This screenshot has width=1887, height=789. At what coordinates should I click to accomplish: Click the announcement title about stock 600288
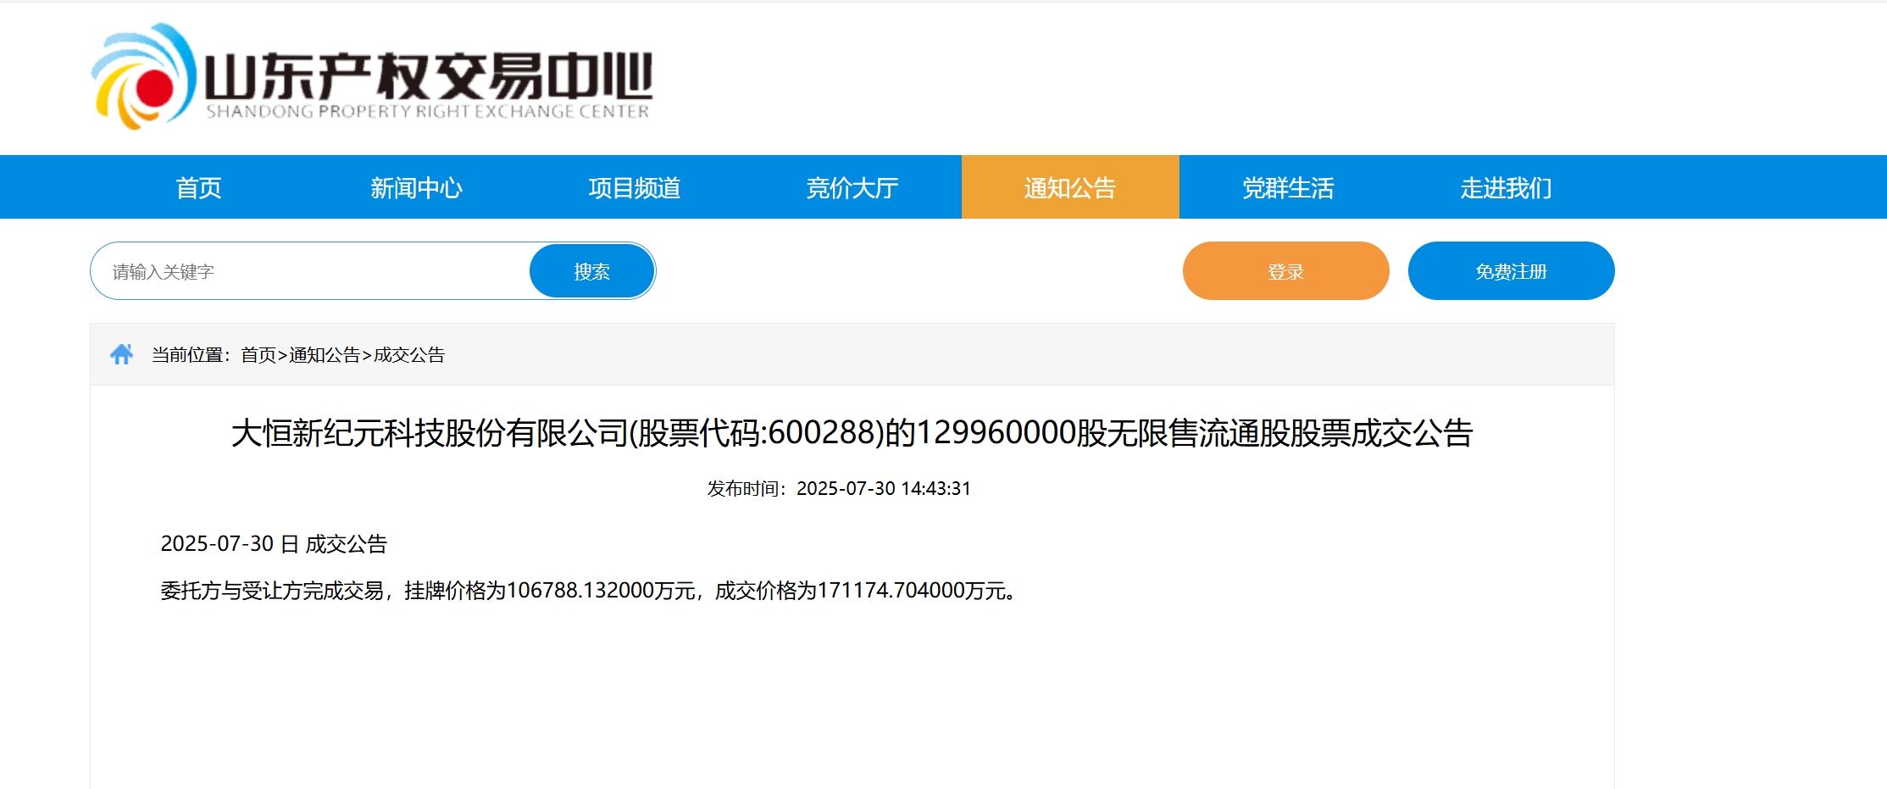coord(852,433)
